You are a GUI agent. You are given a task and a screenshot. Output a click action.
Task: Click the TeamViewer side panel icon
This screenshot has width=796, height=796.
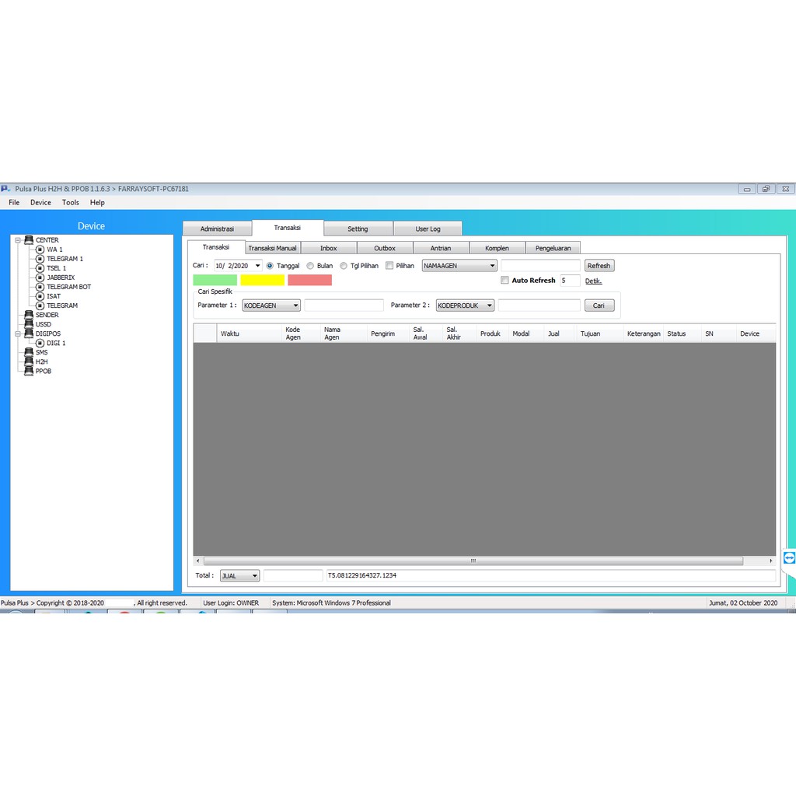click(790, 558)
